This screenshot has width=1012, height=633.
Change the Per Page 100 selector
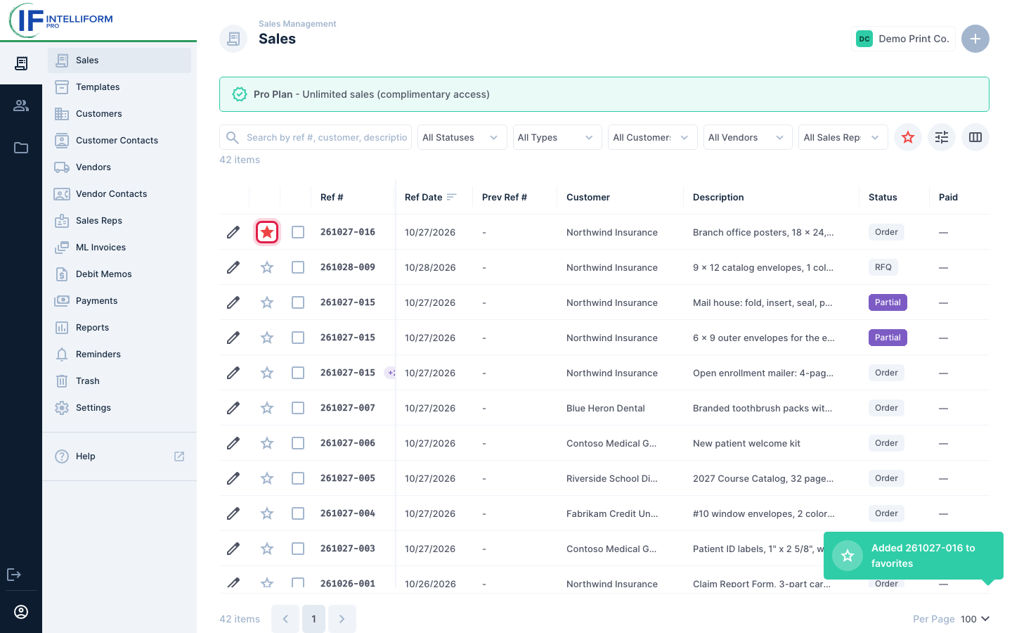[x=975, y=619]
